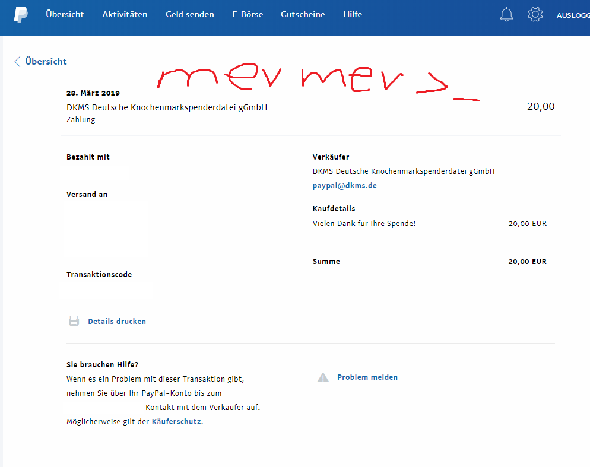Click the seller name under Verkäufer
This screenshot has height=467, width=590.
pyautogui.click(x=404, y=171)
